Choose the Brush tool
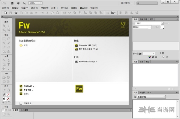The image size is (180, 119). coord(9,43)
